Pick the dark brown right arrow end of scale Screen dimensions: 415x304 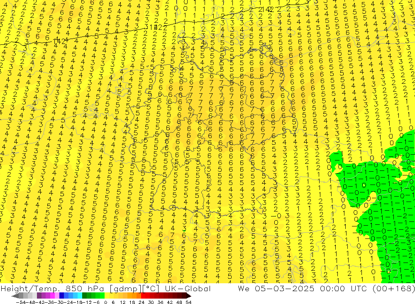click(x=189, y=296)
